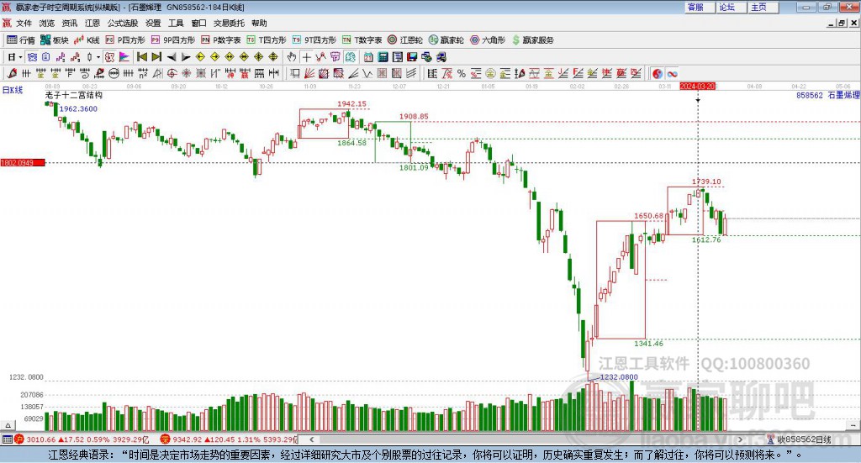Click horizontal scrollbar right arrow
The height and width of the screenshot is (463, 861).
pos(740,439)
